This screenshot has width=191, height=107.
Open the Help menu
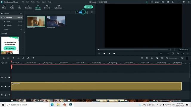tap(50, 2)
